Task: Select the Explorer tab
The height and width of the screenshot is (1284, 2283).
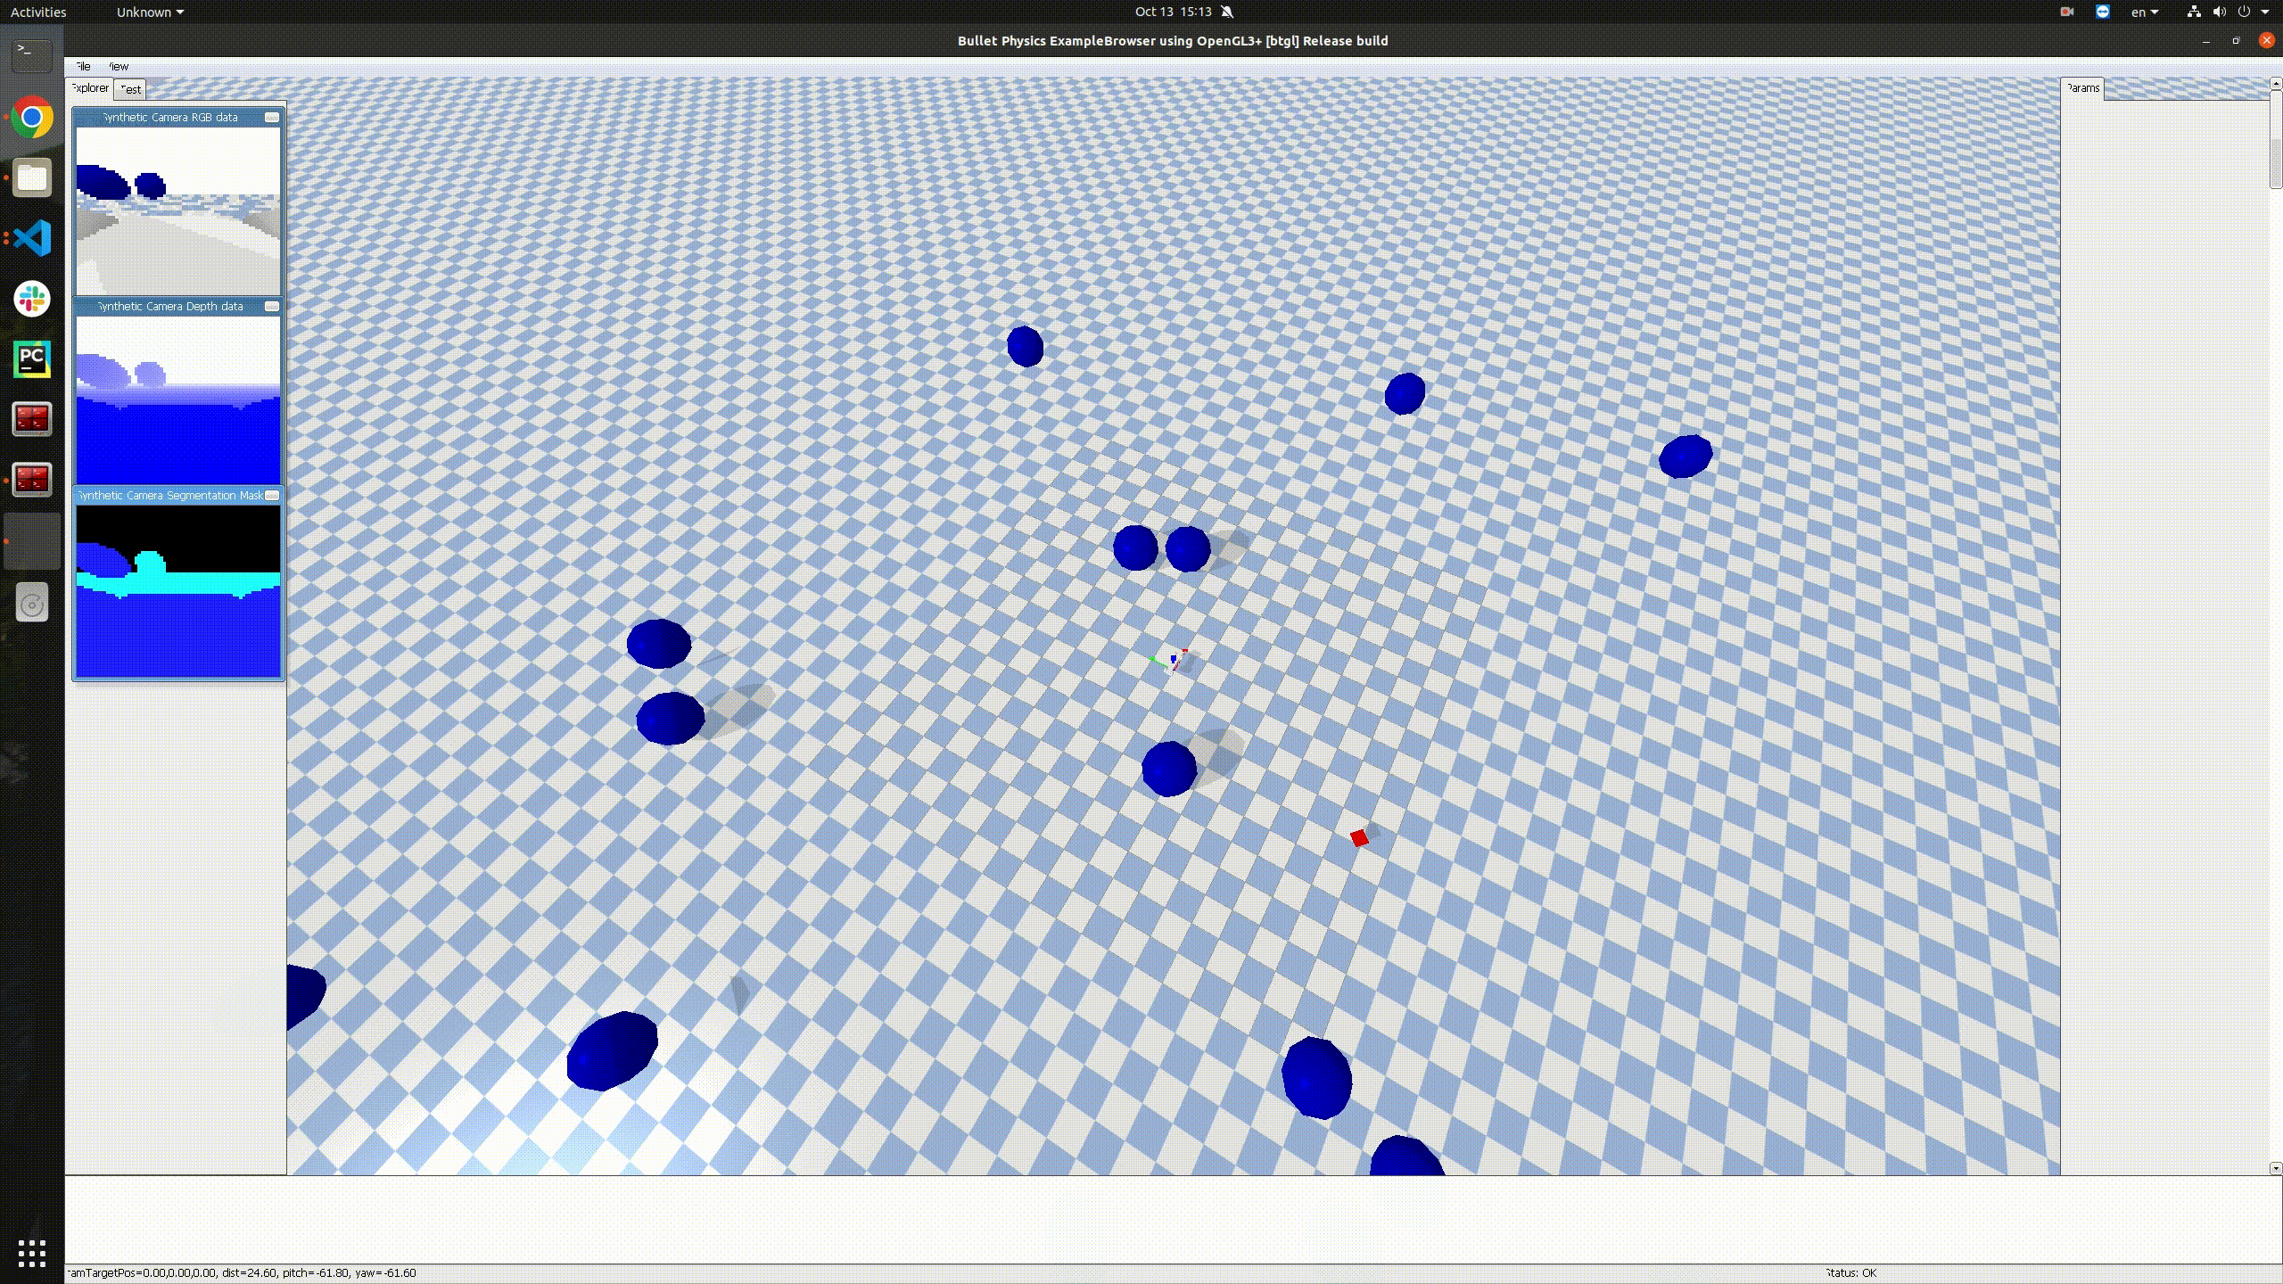Action: click(90, 87)
